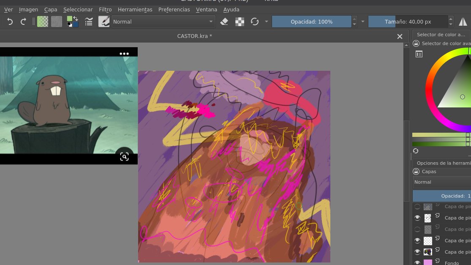Click the beaver reference image
Screen dimensions: 471x265
[x=69, y=105]
